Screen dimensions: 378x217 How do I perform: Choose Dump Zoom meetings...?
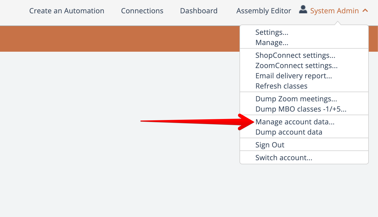point(296,99)
